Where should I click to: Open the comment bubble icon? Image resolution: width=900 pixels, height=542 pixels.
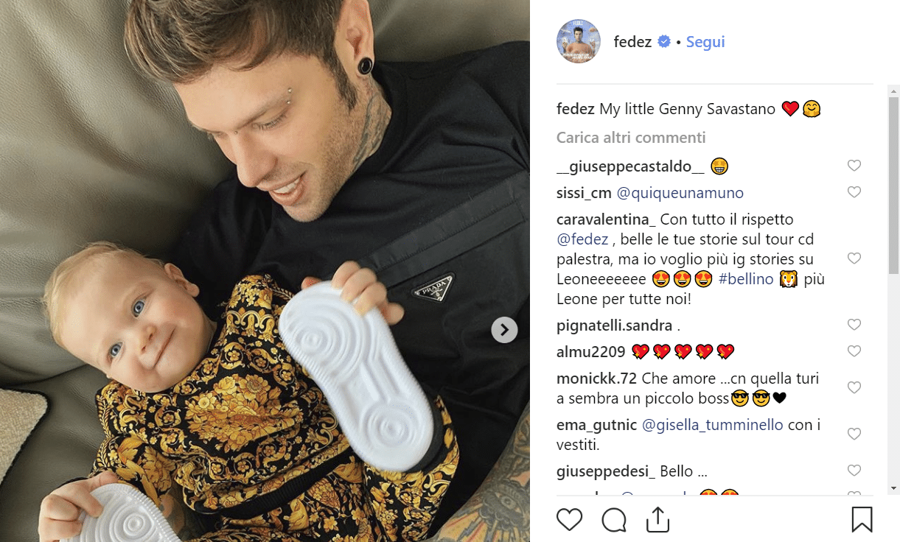pos(614,520)
